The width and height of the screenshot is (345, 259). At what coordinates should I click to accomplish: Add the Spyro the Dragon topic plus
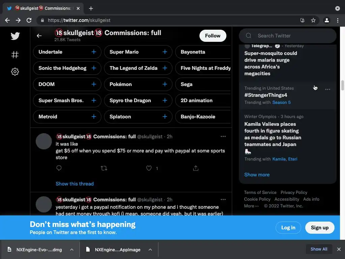[x=165, y=100]
